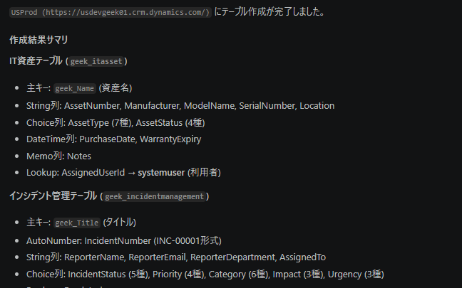
Task: Click the geek_itasset code label
Action: pyautogui.click(x=96, y=62)
